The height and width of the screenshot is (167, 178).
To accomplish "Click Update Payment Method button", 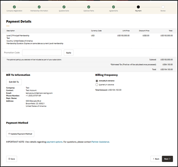I will click(20, 134).
